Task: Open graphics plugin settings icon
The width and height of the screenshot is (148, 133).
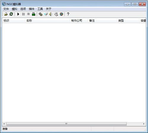Action: pos(46,14)
